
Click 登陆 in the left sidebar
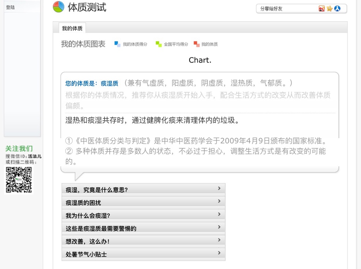[10, 7]
